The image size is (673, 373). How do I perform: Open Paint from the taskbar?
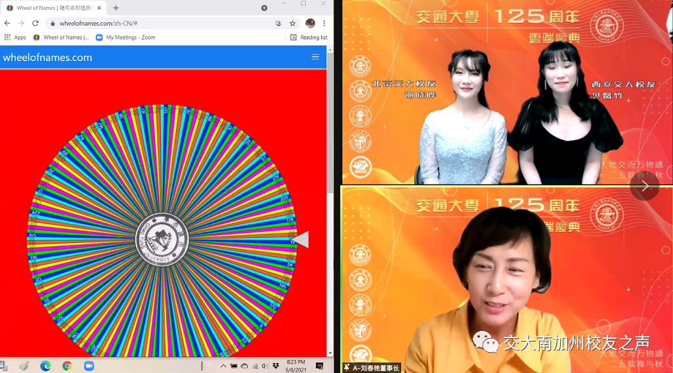point(24,366)
